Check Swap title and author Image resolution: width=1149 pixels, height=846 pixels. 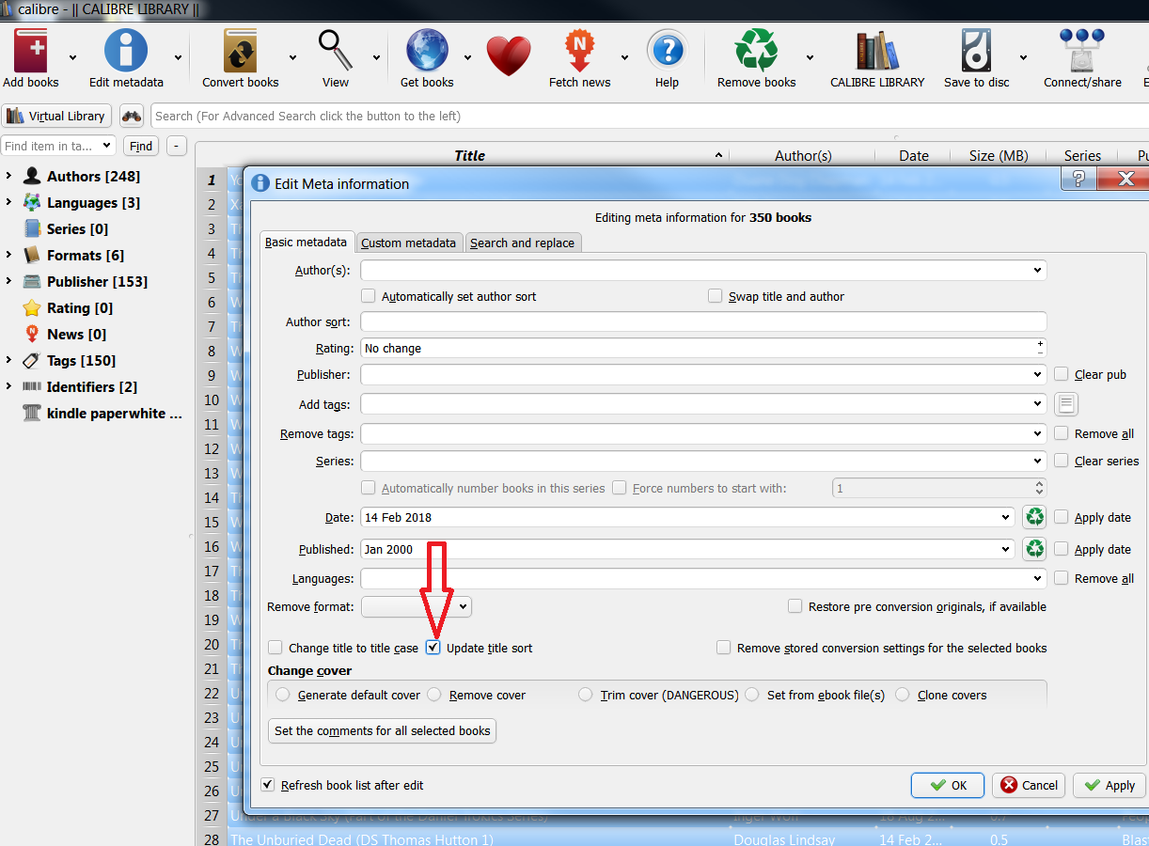click(x=716, y=296)
